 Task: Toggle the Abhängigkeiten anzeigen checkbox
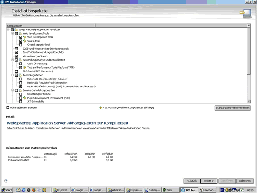7,107
